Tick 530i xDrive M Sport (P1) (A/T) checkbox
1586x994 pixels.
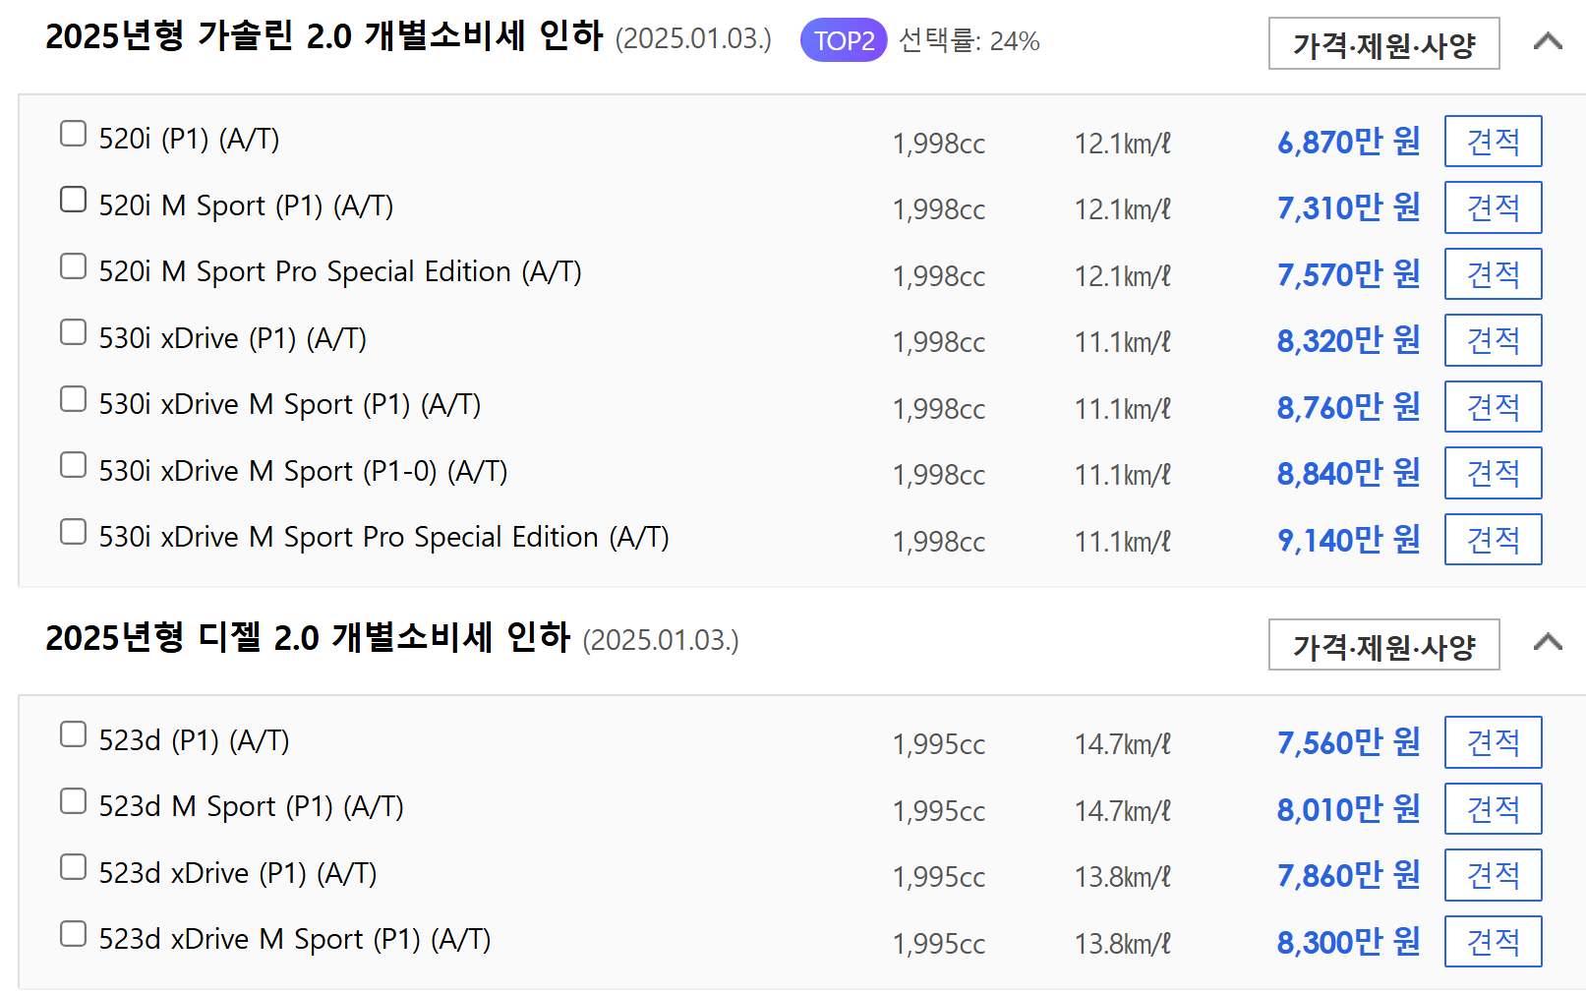pyautogui.click(x=73, y=399)
